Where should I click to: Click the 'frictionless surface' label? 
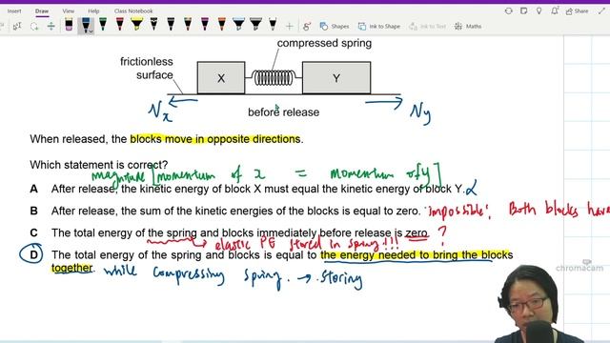click(x=147, y=68)
